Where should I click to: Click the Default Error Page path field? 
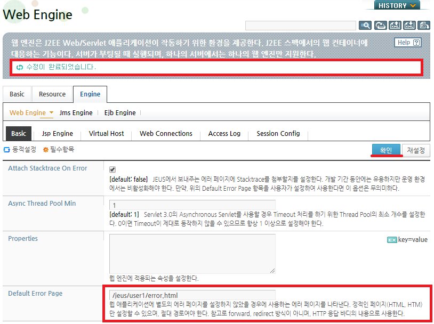[192, 295]
